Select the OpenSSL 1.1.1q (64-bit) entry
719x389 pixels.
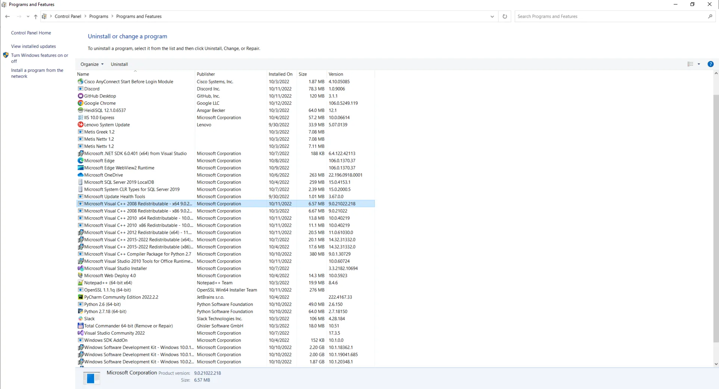click(225, 290)
